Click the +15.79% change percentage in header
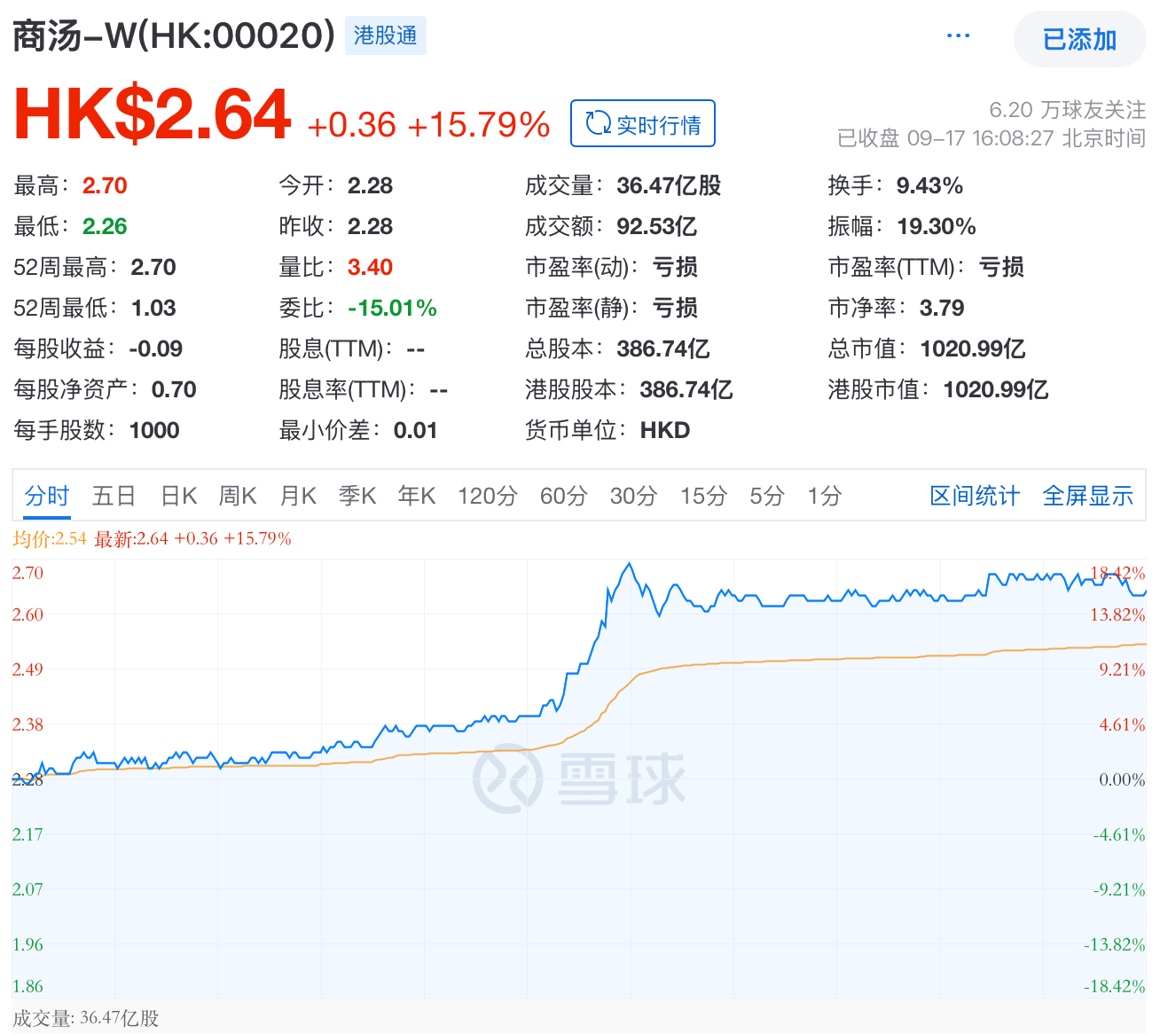Viewport: 1160px width, 1034px height. 479,125
